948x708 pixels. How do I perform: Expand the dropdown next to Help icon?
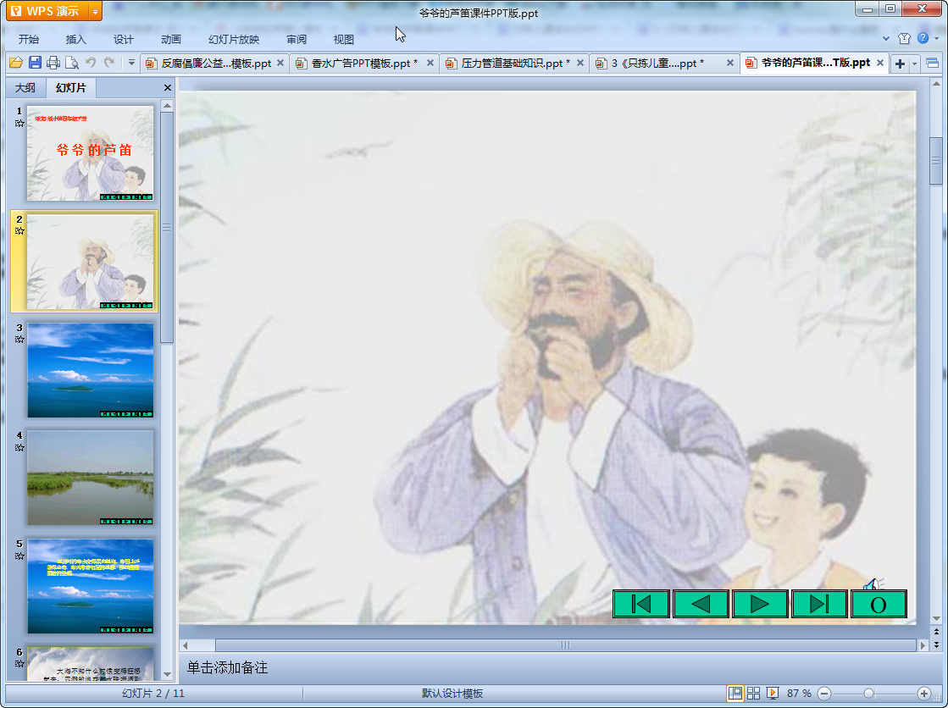[x=937, y=38]
